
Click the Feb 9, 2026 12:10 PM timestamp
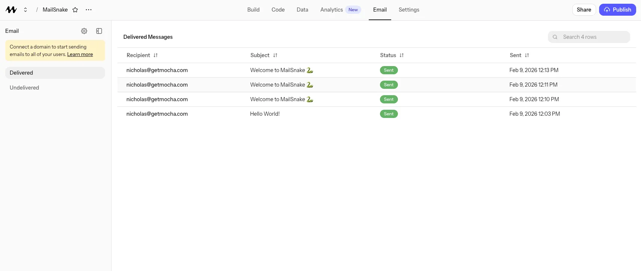tap(534, 99)
